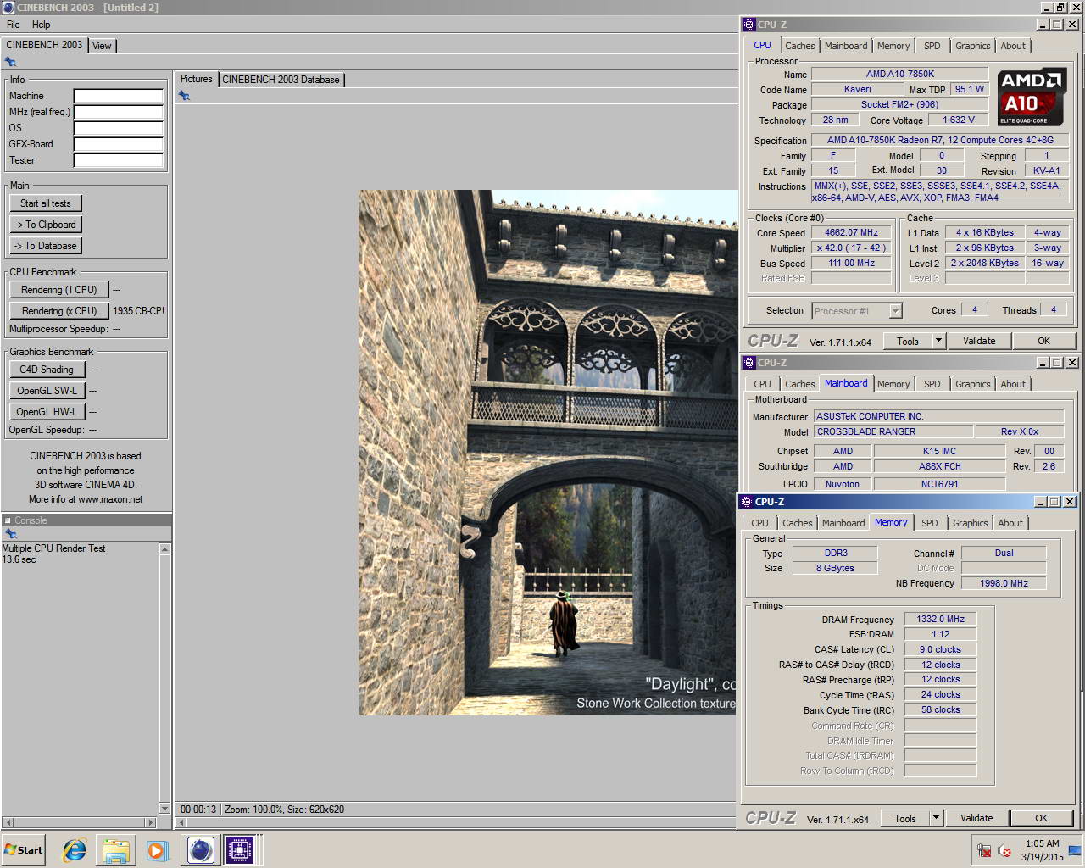Open SPD tab in the Mainboard CPU-Z window
The width and height of the screenshot is (1085, 868).
tap(932, 384)
